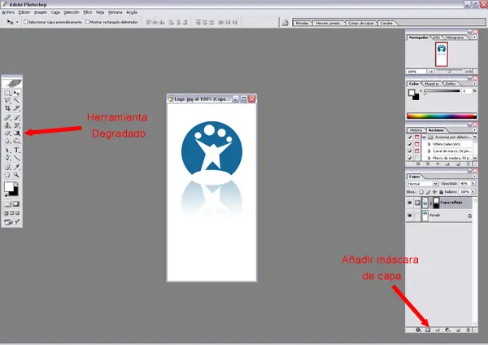Click the Delete layer trash icon
This screenshot has width=488, height=345.
(468, 330)
